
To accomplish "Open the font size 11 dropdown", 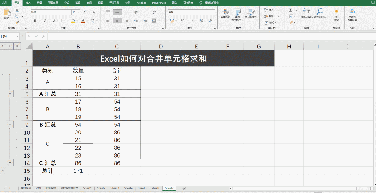I will click(x=78, y=12).
